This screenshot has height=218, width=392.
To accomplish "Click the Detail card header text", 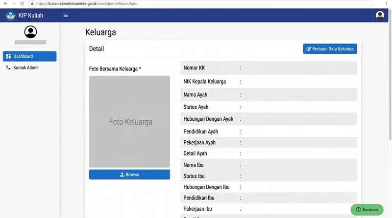I will pos(97,49).
